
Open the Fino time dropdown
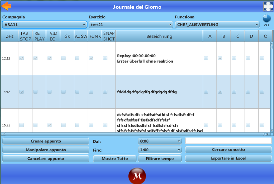click(x=160, y=150)
